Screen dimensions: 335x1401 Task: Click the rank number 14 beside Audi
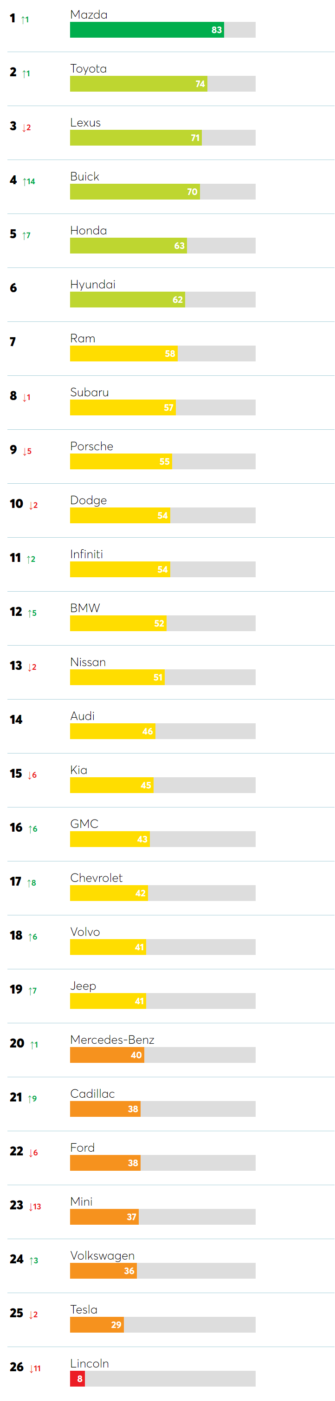16,720
